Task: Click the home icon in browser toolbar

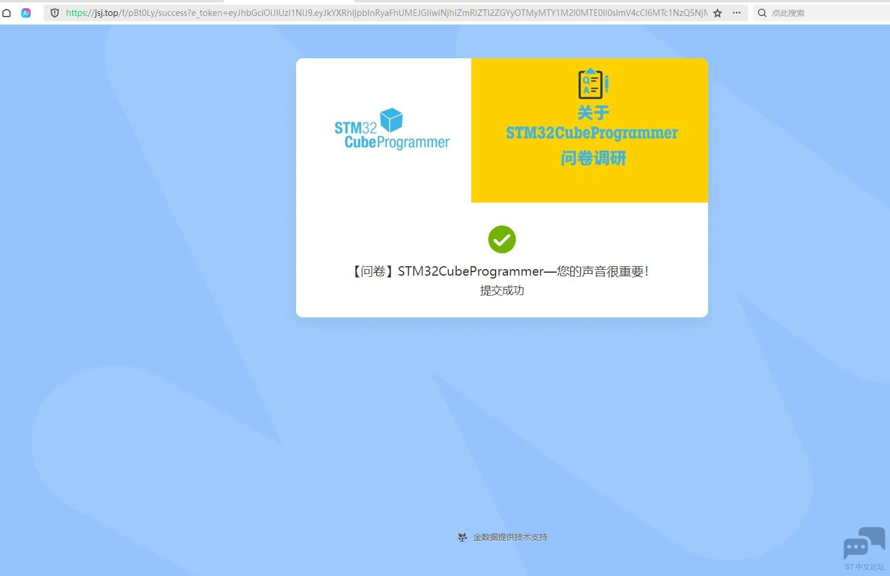Action: [6, 12]
